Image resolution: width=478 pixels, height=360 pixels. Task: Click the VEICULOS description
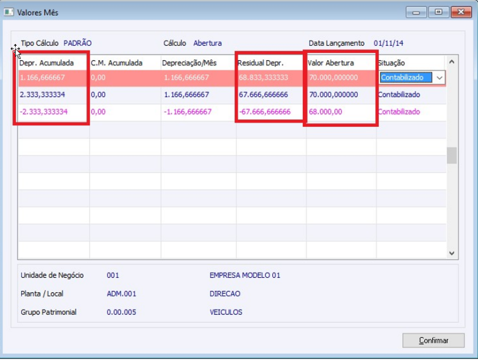click(x=226, y=313)
